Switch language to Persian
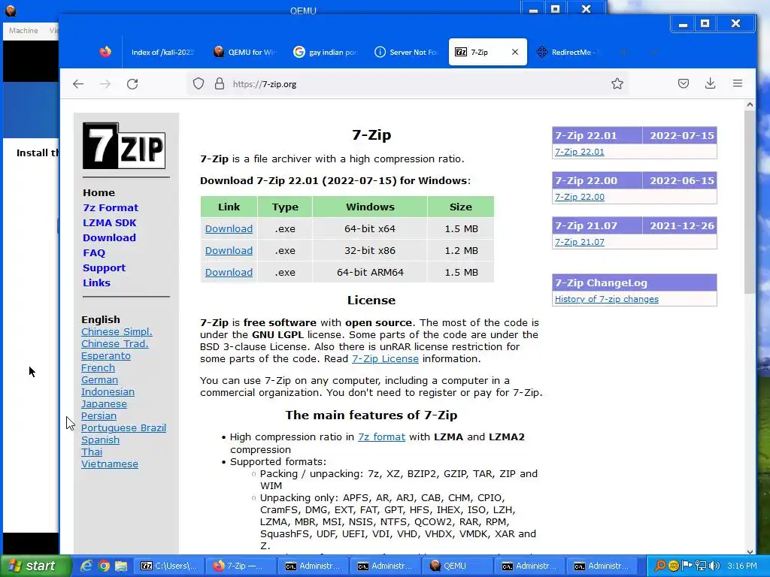770x577 pixels. 99,416
